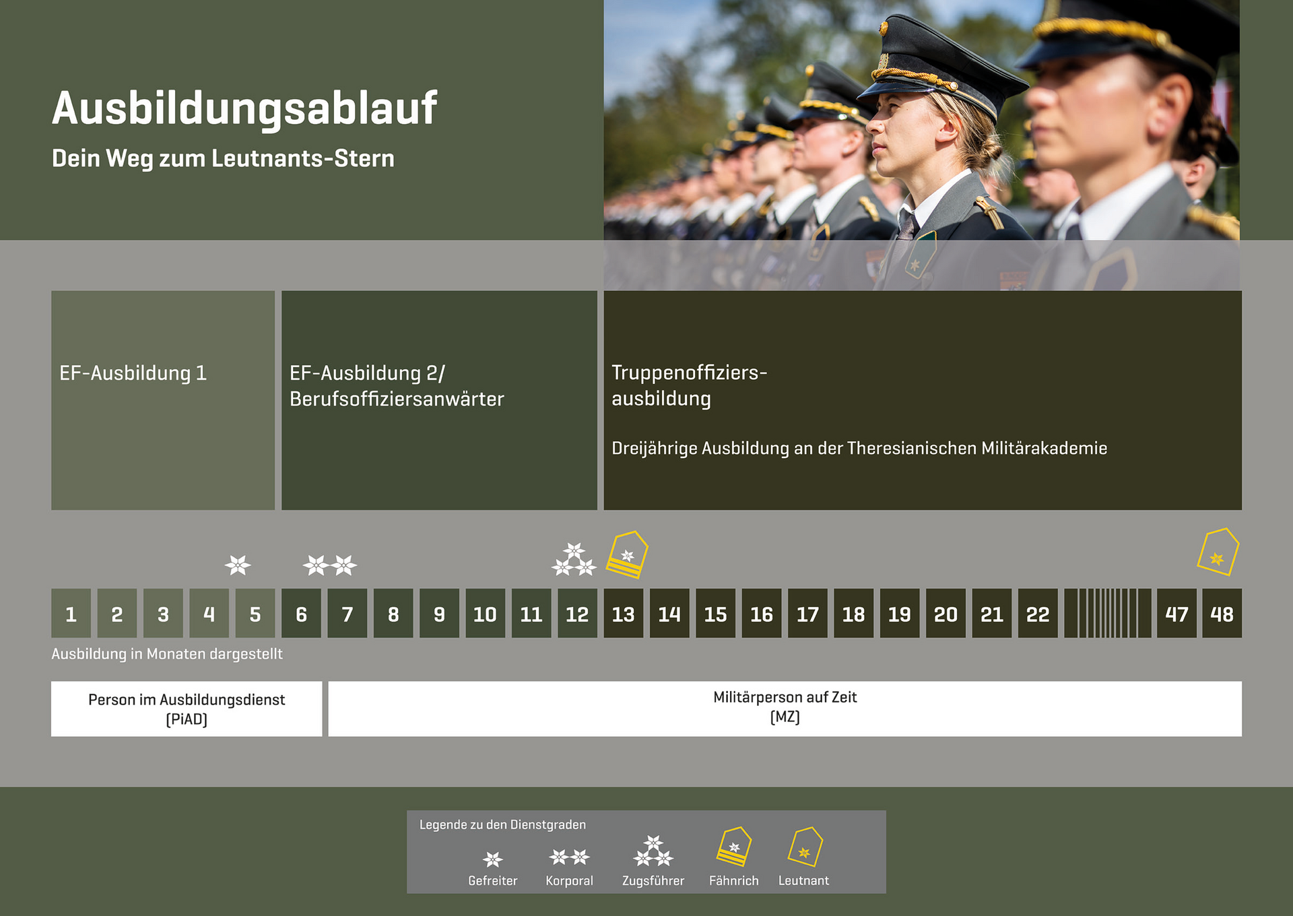The width and height of the screenshot is (1293, 916).
Task: Select the EF-Ausbildung 1 block
Action: [x=163, y=400]
